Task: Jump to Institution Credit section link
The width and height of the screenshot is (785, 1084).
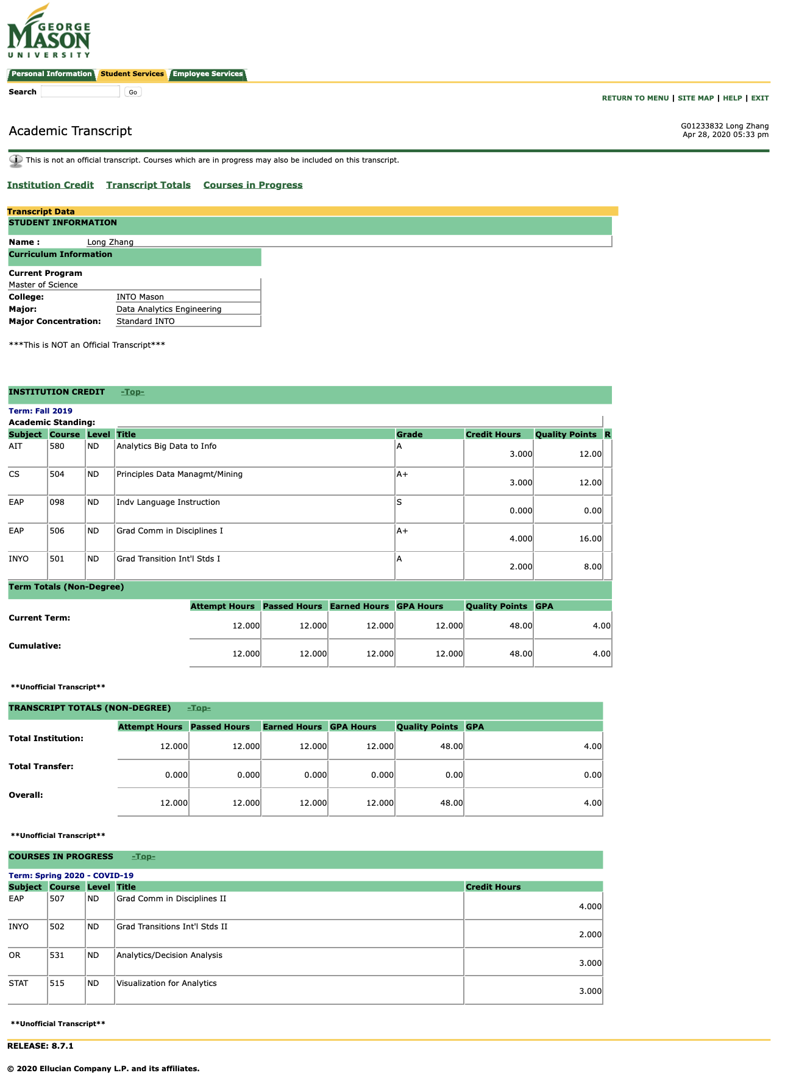Action: 51,185
